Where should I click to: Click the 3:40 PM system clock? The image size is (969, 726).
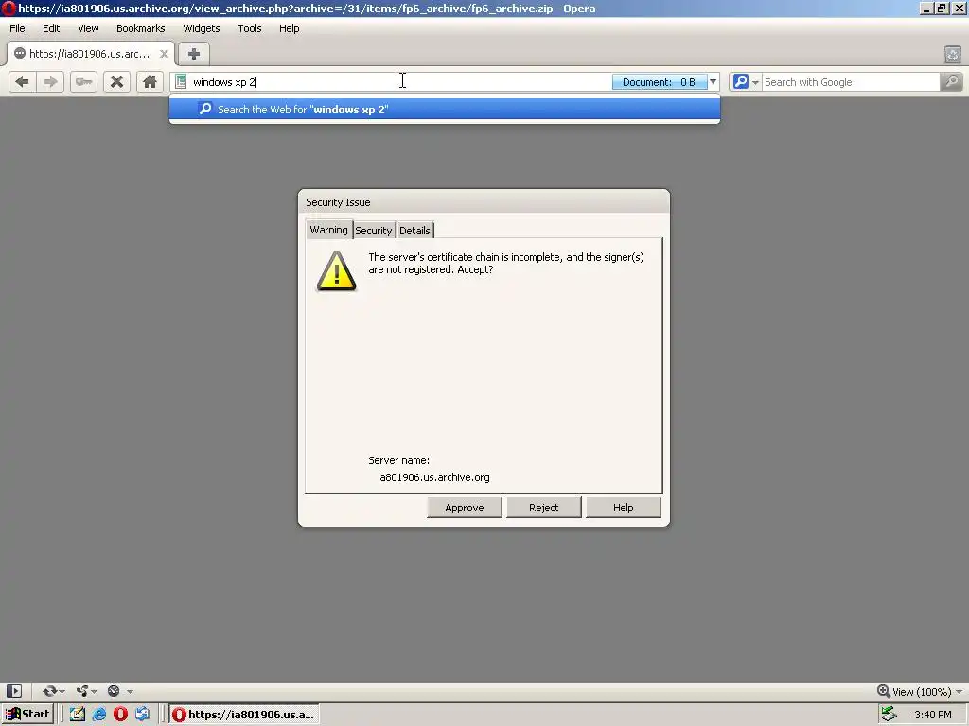coord(932,715)
